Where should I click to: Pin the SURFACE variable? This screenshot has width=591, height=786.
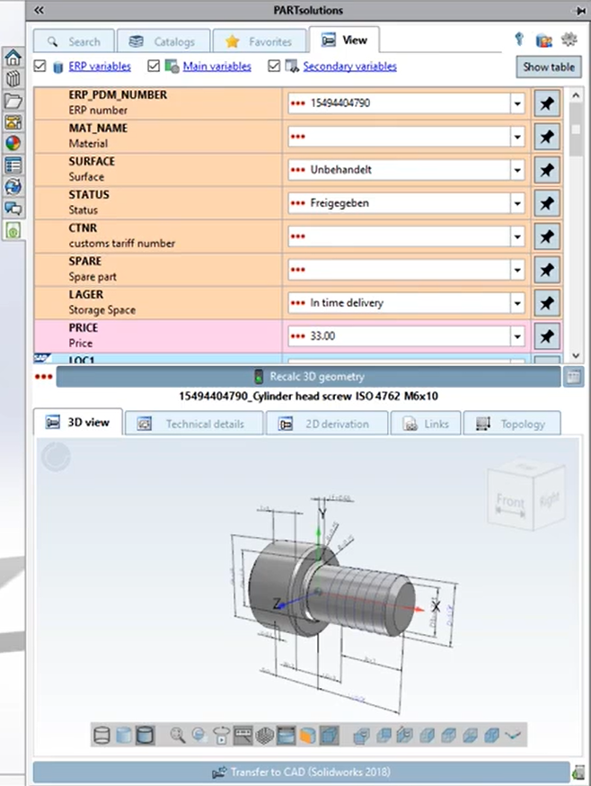(547, 170)
